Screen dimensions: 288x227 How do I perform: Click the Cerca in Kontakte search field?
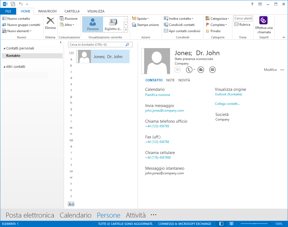tap(97, 45)
